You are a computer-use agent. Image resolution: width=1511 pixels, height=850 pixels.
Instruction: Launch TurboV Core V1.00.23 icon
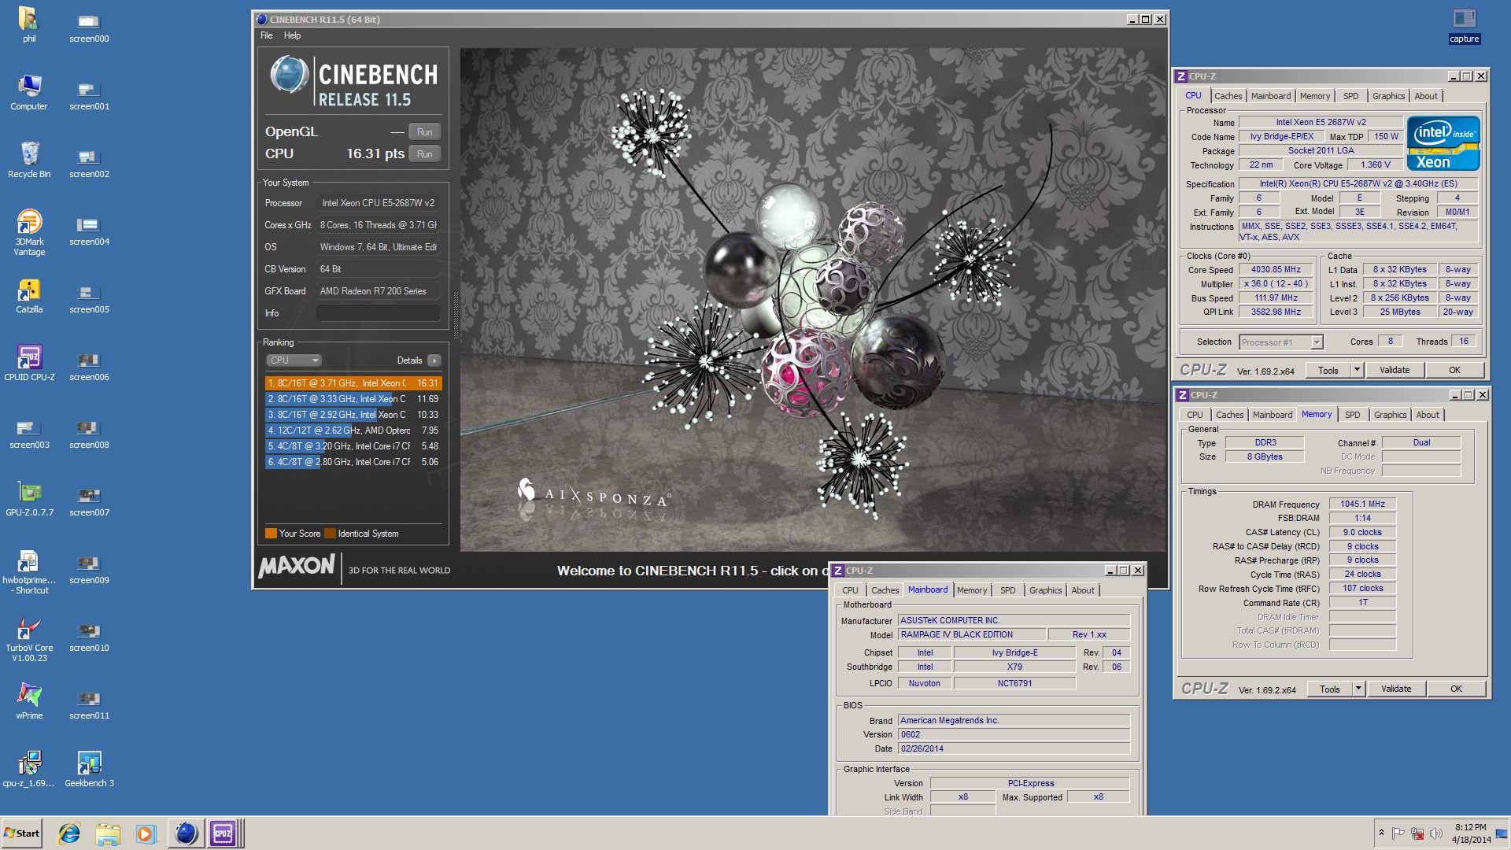coord(29,639)
